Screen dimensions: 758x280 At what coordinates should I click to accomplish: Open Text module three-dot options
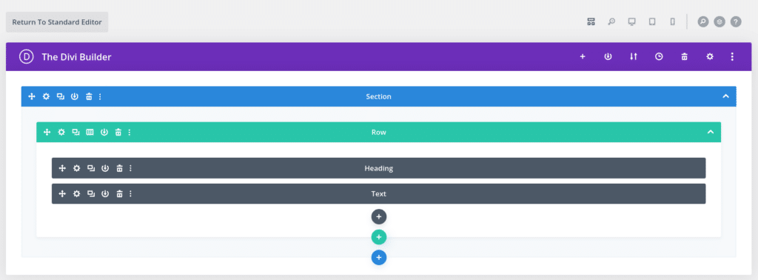pyautogui.click(x=130, y=193)
